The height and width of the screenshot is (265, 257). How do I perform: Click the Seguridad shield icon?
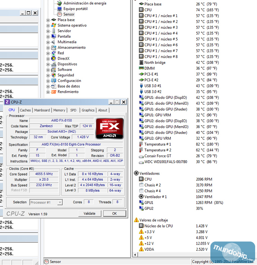point(54,75)
